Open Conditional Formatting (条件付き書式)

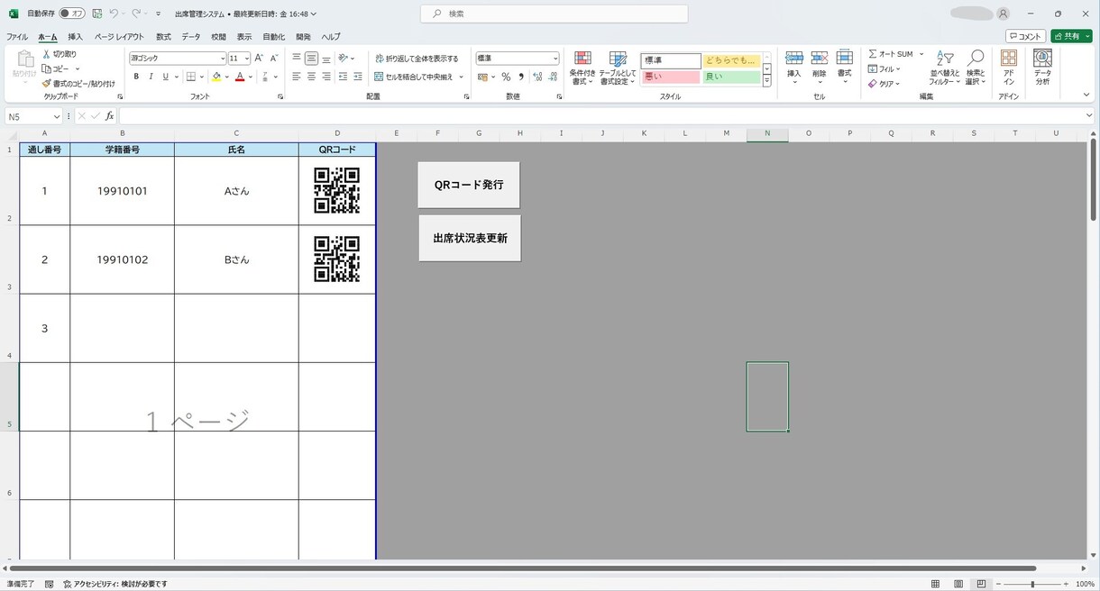tap(582, 68)
